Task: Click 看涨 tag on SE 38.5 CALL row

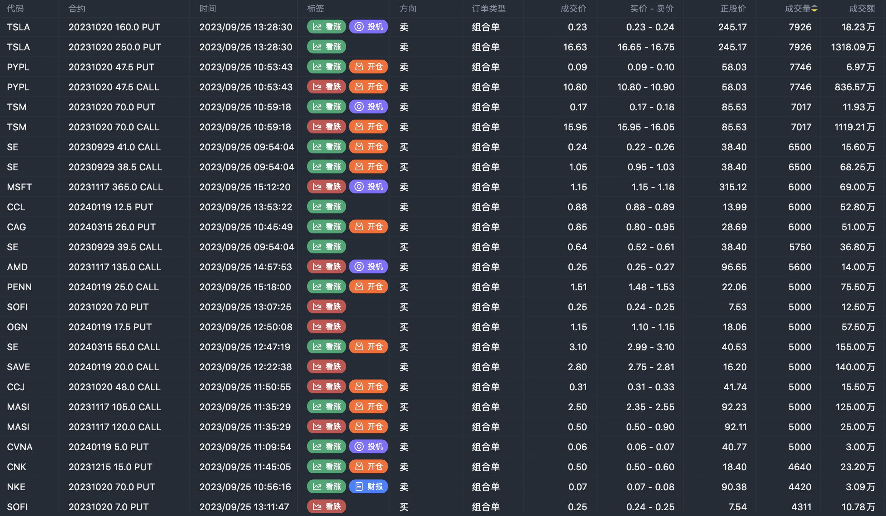Action: (x=327, y=166)
